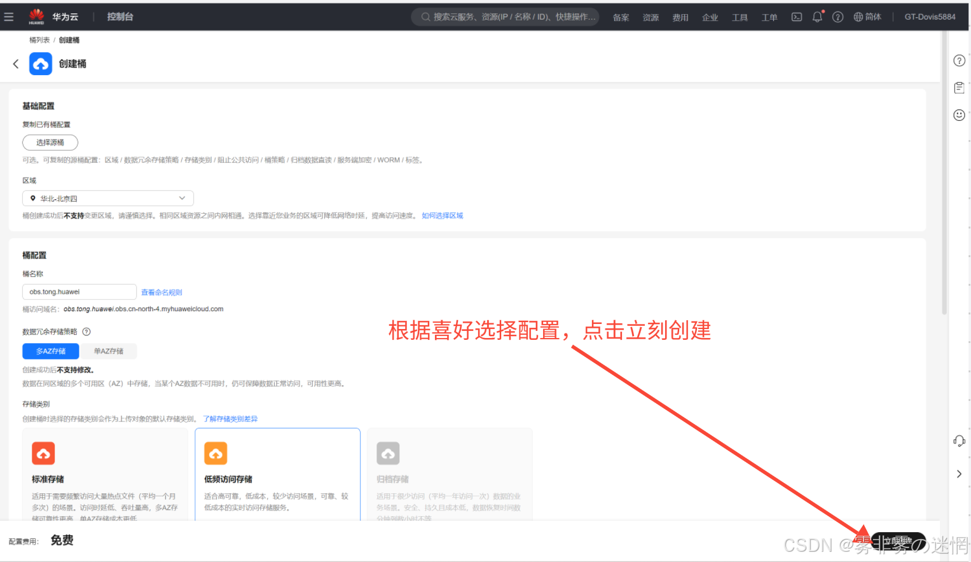Select 多AZ存储 redundancy option
The image size is (971, 562).
click(x=51, y=351)
